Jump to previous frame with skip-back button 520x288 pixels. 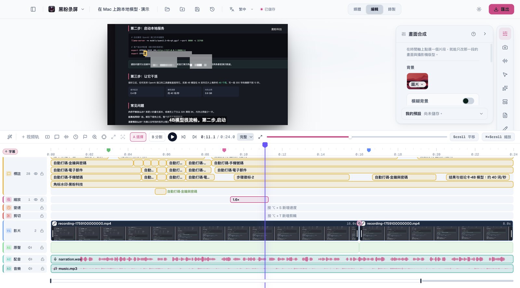(184, 137)
